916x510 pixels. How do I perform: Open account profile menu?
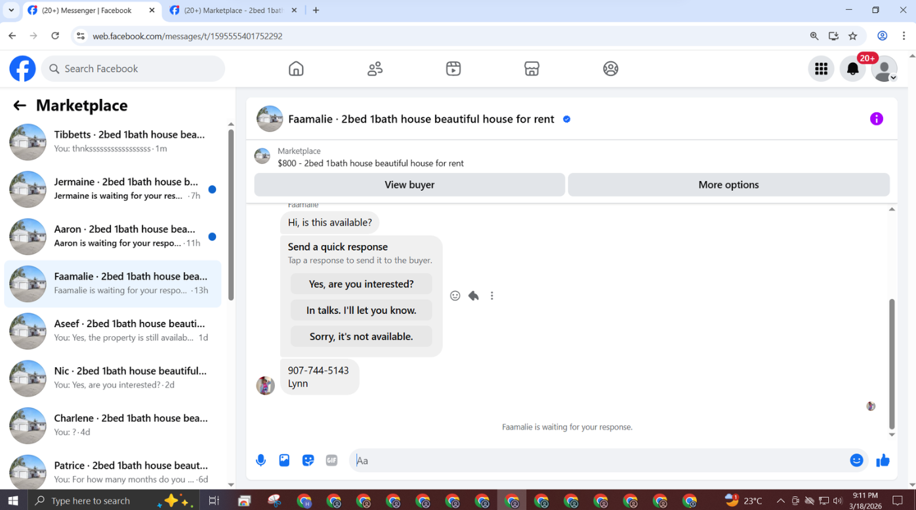pyautogui.click(x=885, y=69)
